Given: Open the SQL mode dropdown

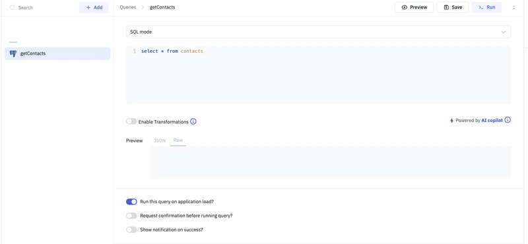Looking at the screenshot, I should 318,32.
